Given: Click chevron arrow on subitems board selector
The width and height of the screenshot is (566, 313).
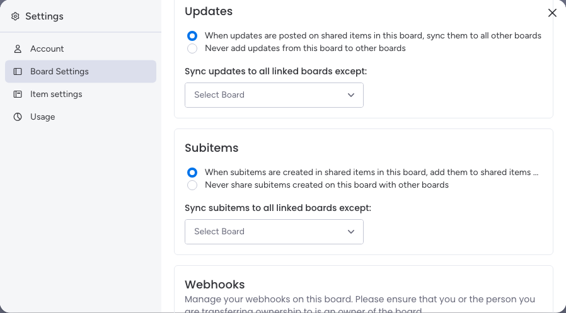Looking at the screenshot, I should click(x=351, y=232).
